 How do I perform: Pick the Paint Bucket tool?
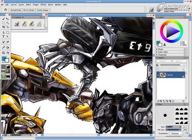[x=8, y=48]
